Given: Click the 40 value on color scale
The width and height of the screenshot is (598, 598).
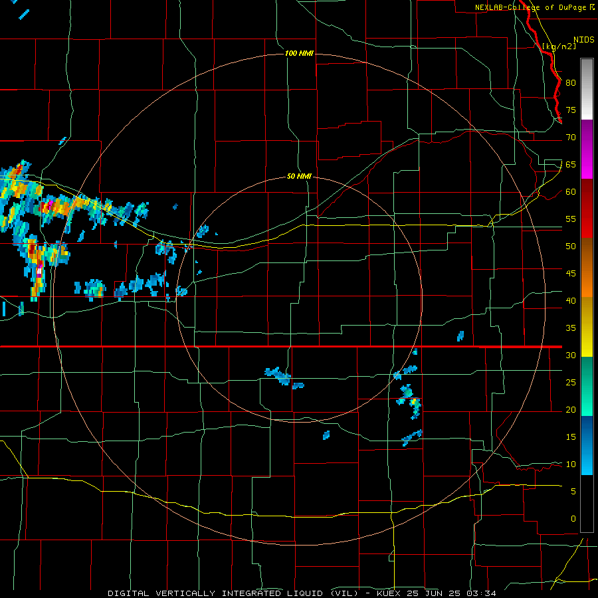Looking at the screenshot, I should 571,300.
